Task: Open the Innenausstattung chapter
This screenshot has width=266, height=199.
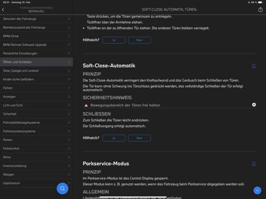Action: 36,166
